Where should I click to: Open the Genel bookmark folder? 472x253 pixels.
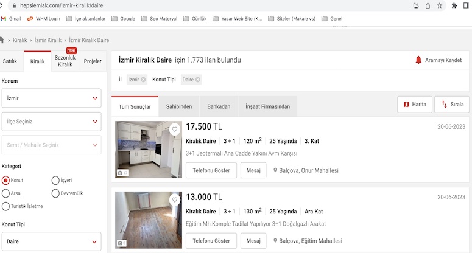pos(332,19)
